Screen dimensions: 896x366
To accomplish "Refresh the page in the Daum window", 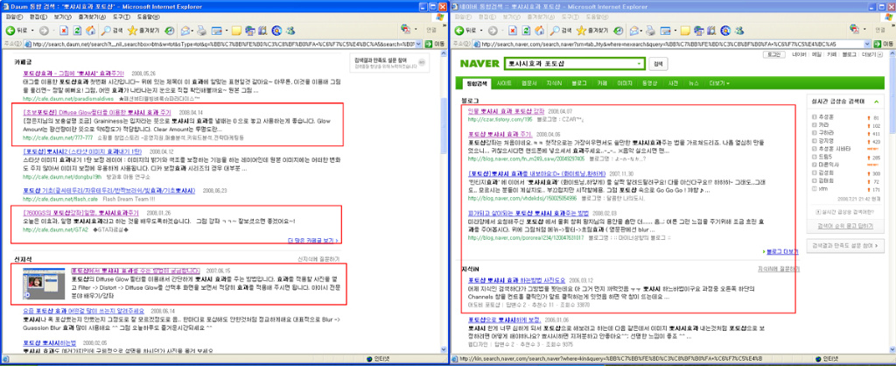I will click(76, 31).
